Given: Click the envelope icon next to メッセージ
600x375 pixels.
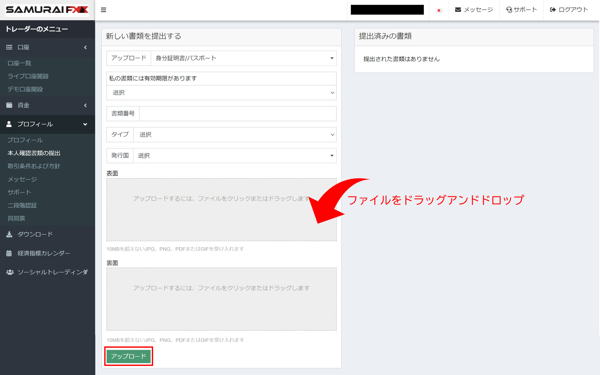Looking at the screenshot, I should (458, 10).
